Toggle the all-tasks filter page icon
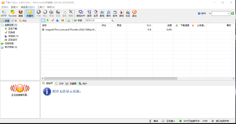 (x=43, y=20)
